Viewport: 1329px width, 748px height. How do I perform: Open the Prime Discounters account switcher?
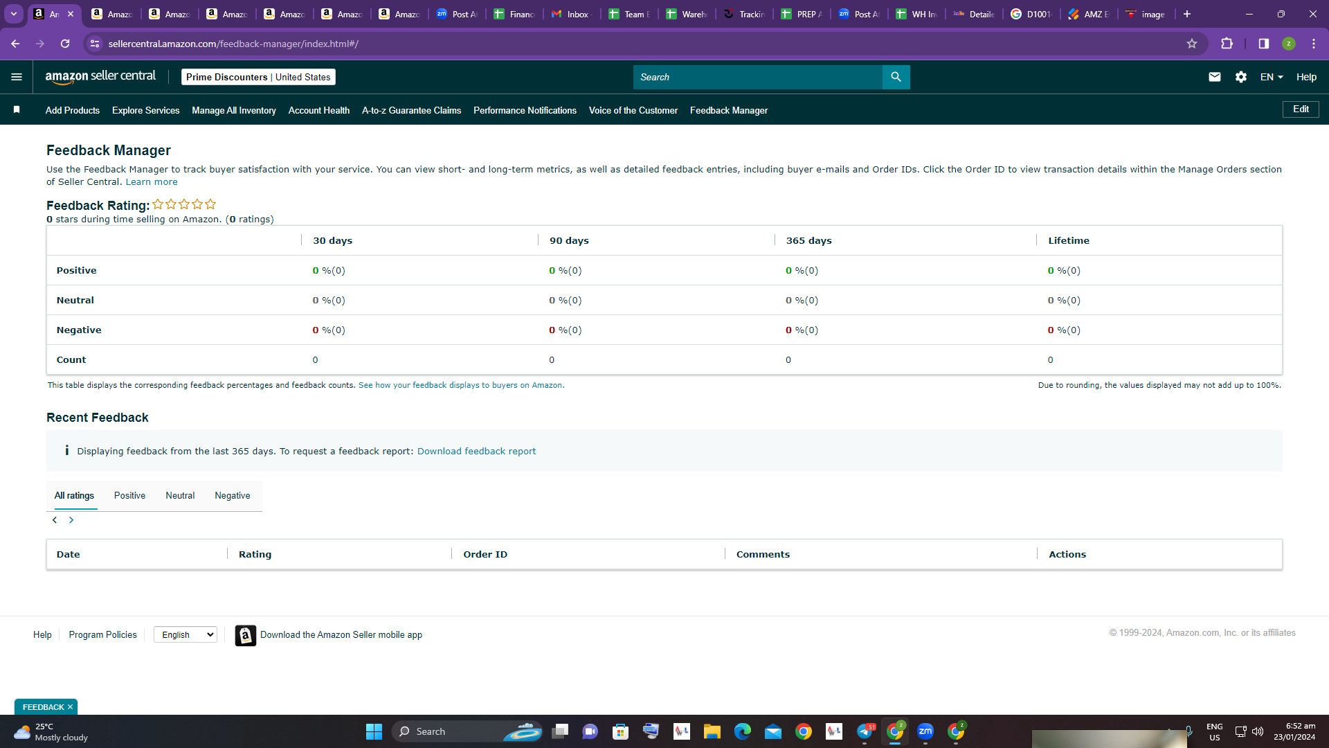coord(258,77)
